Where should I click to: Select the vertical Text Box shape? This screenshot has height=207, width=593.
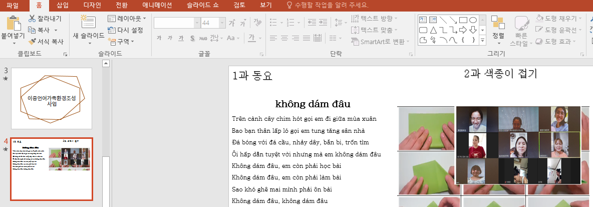click(x=433, y=20)
